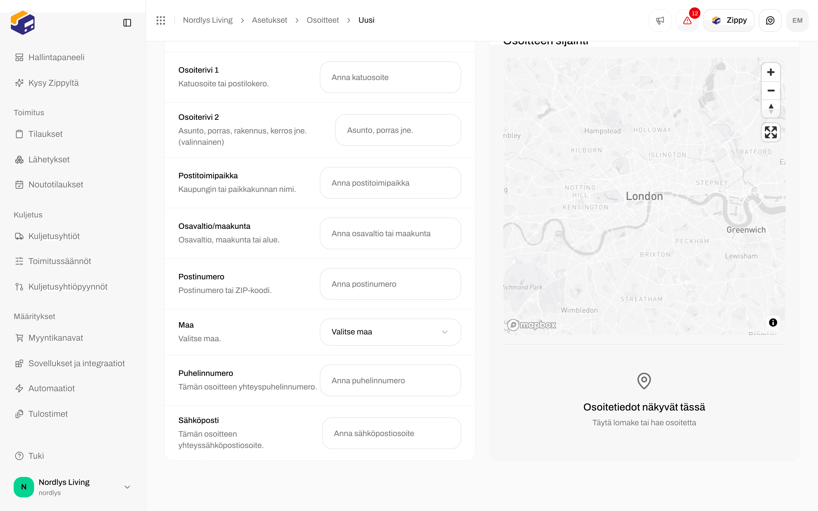Open the announcements megaphone
This screenshot has height=511, width=818.
660,20
